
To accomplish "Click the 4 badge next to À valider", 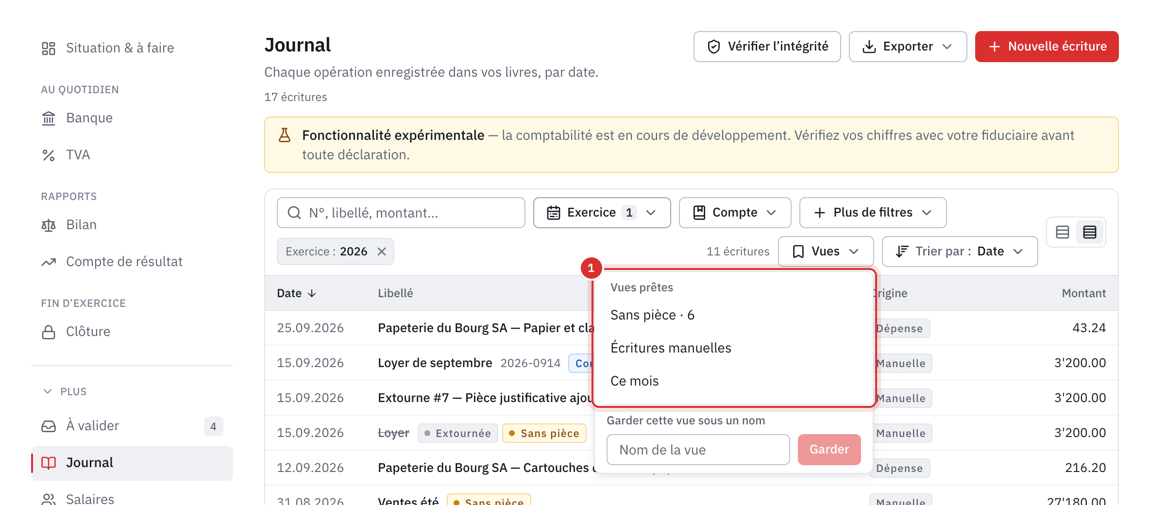I will (x=213, y=426).
